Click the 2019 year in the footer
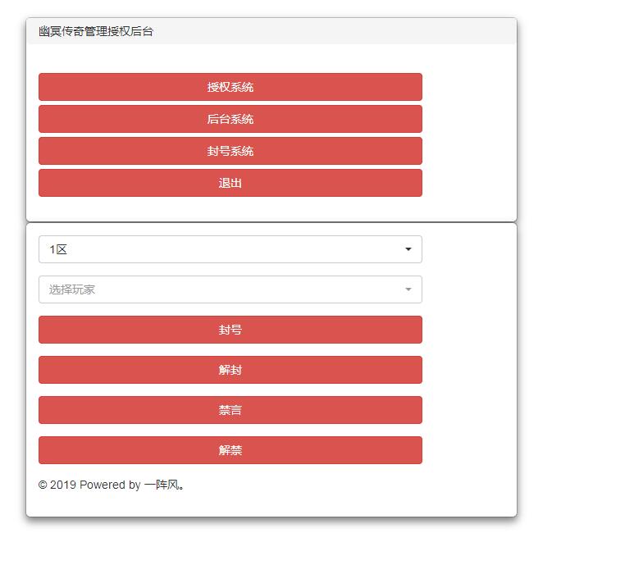 point(63,485)
